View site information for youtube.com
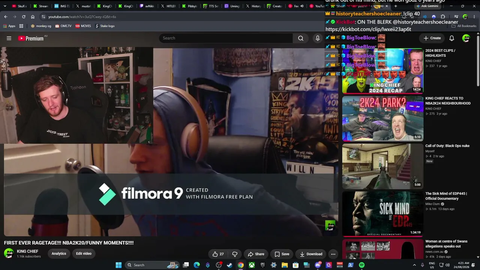Screen dimensions: 480x270 click(x=43, y=17)
